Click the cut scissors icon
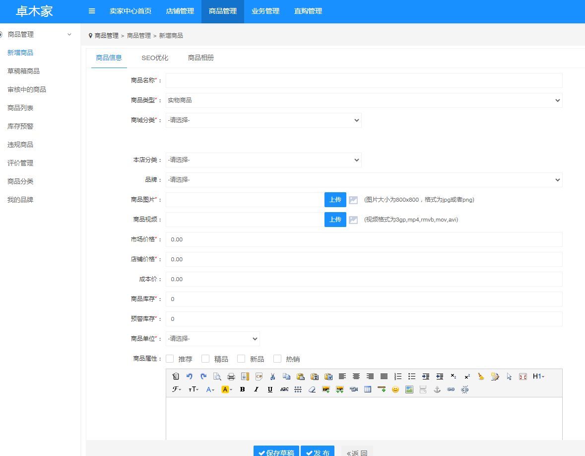585x456 pixels. [272, 377]
